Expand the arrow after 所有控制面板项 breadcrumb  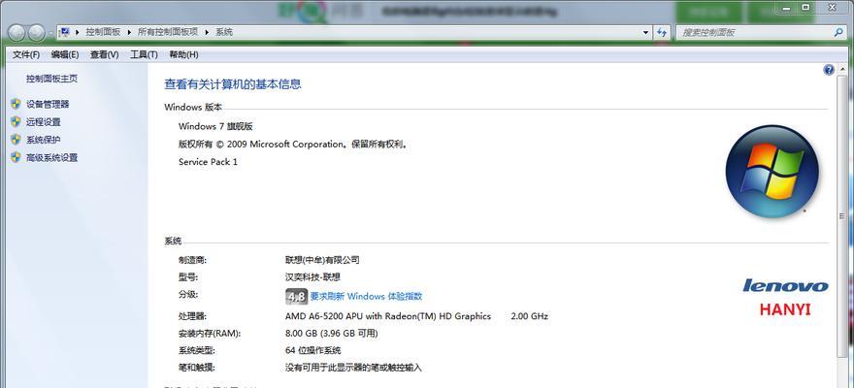(207, 32)
